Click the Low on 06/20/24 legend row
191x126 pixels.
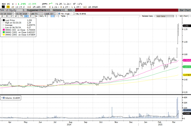pyautogui.click(x=18, y=27)
